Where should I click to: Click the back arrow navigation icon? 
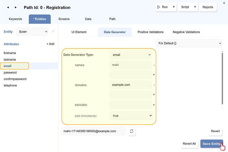(x=8, y=7)
